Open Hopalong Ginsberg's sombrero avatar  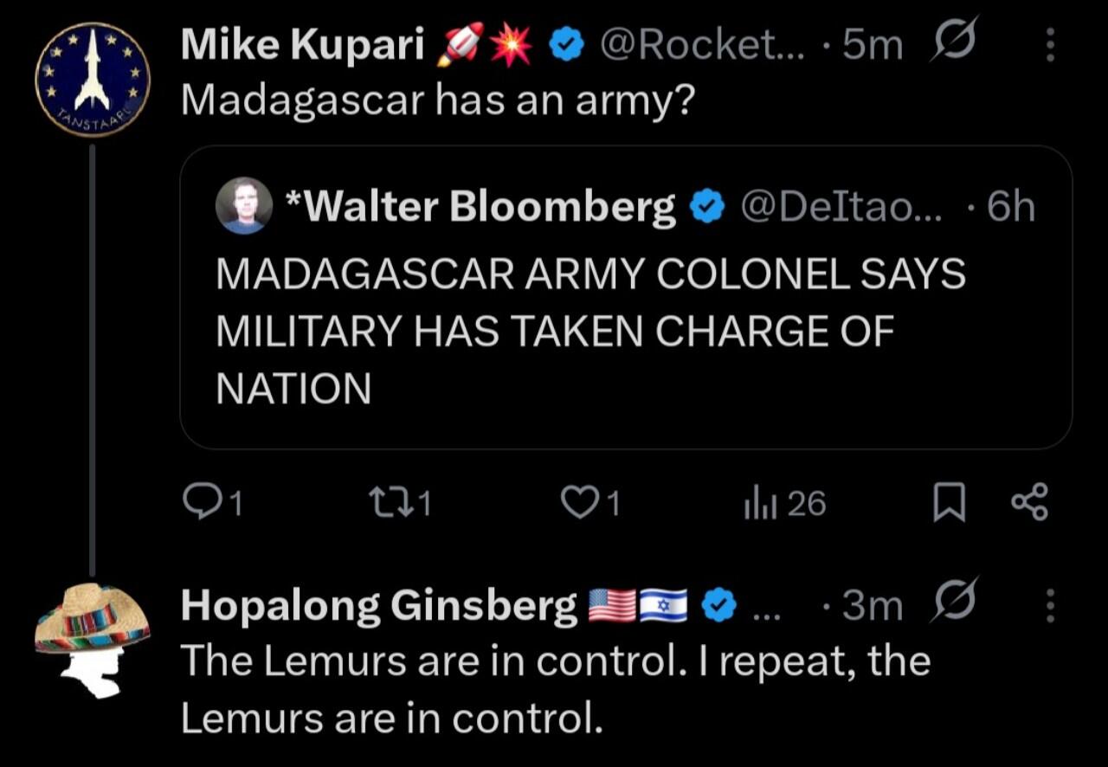tap(93, 639)
